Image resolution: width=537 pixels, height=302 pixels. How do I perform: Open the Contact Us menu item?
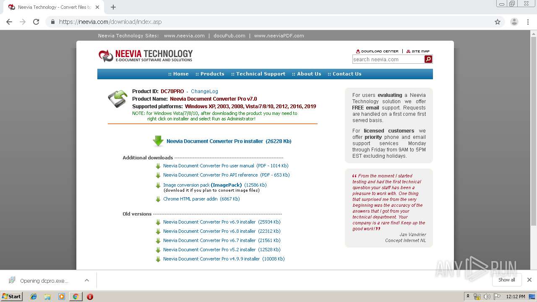[x=344, y=74]
